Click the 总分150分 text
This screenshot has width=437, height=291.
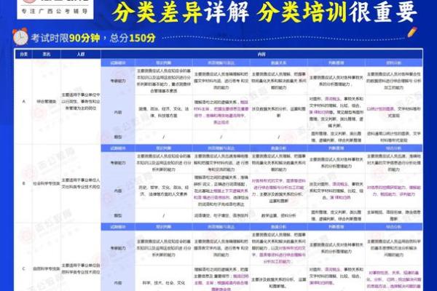point(133,38)
